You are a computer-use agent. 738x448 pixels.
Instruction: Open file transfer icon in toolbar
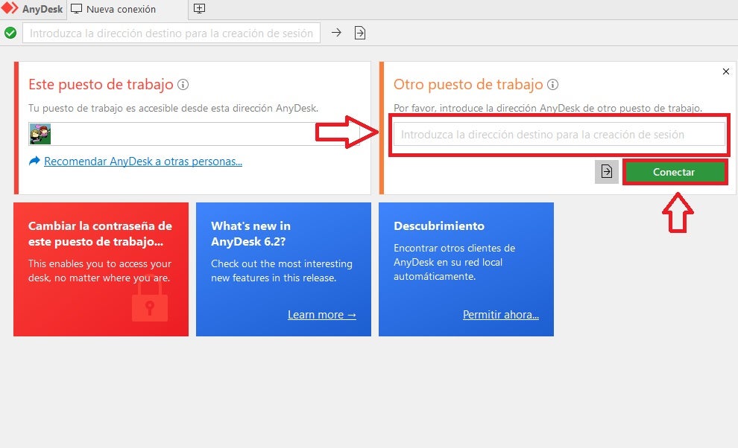click(359, 33)
